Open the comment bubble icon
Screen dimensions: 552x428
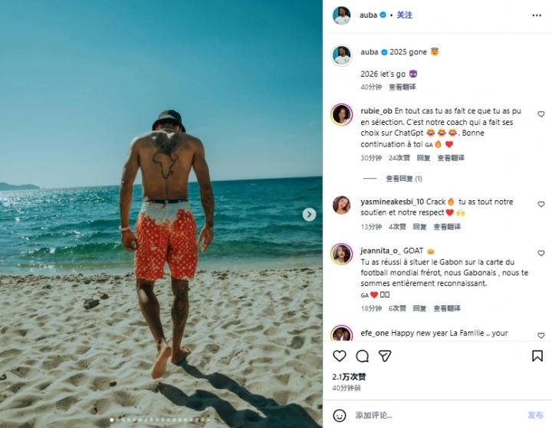[x=362, y=356]
